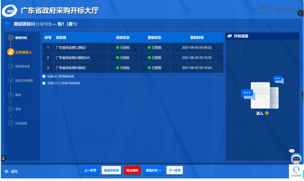Image resolution: width=304 pixels, height=181 pixels.
Task: Open the list menu icon at left edge
Action: 3,158
